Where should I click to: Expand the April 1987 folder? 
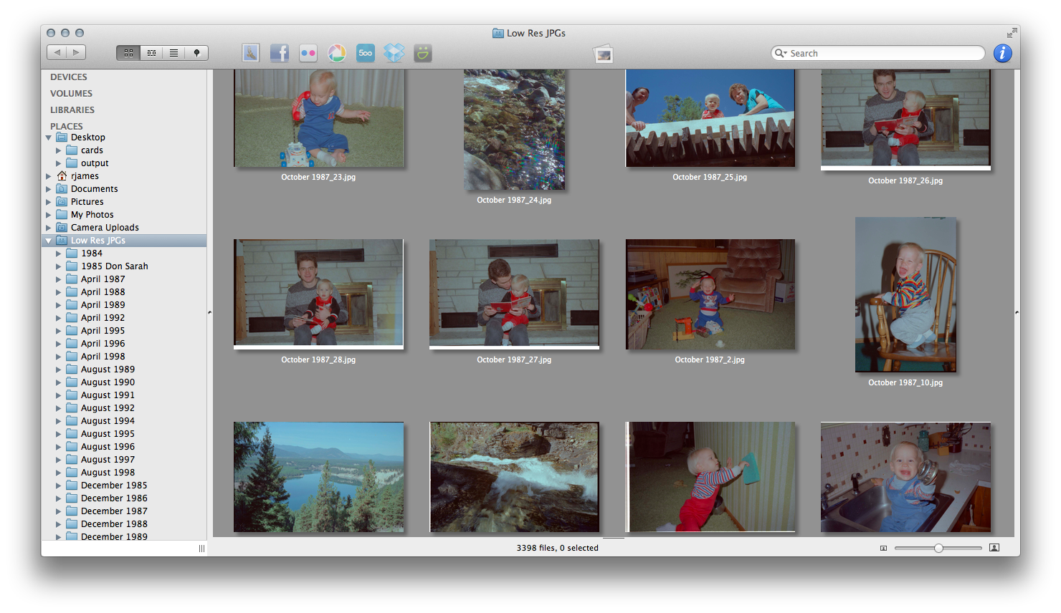click(x=59, y=279)
